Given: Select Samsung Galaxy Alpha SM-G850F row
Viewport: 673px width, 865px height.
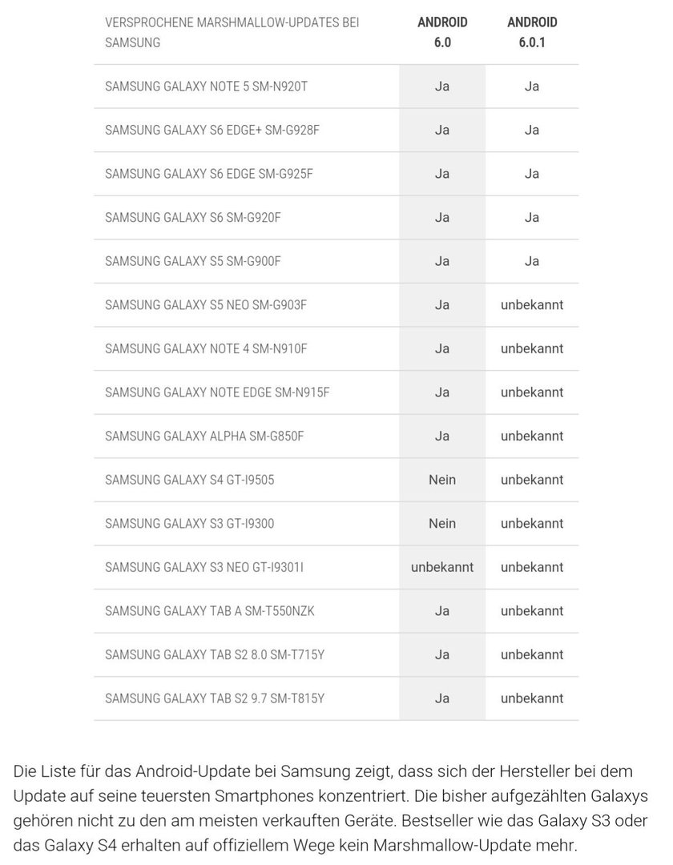Looking at the screenshot, I should [336, 436].
